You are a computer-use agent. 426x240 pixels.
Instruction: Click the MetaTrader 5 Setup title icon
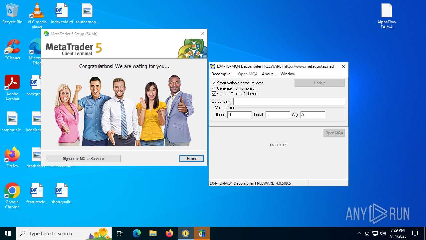coord(46,34)
